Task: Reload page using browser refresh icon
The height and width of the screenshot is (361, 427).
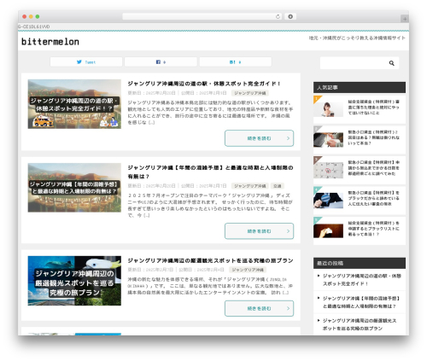Action: click(x=278, y=16)
